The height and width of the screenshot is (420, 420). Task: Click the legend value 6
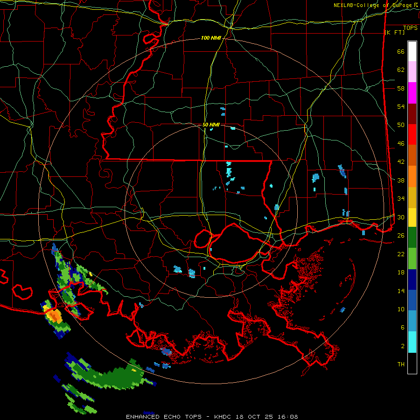403,328
